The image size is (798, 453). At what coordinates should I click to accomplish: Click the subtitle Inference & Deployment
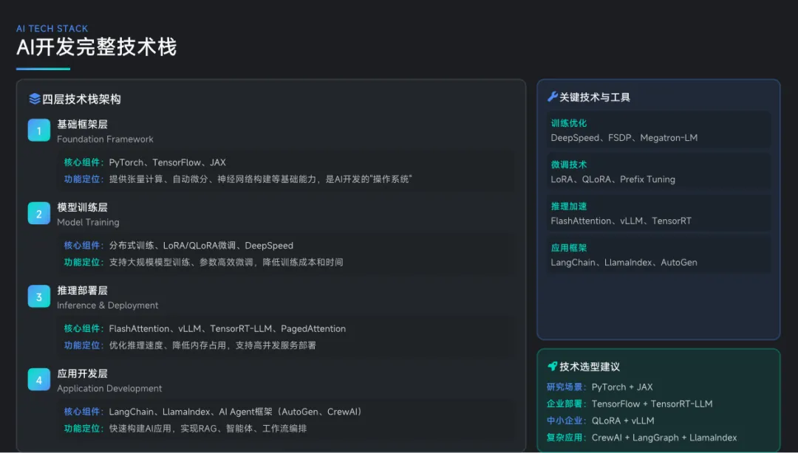(107, 305)
